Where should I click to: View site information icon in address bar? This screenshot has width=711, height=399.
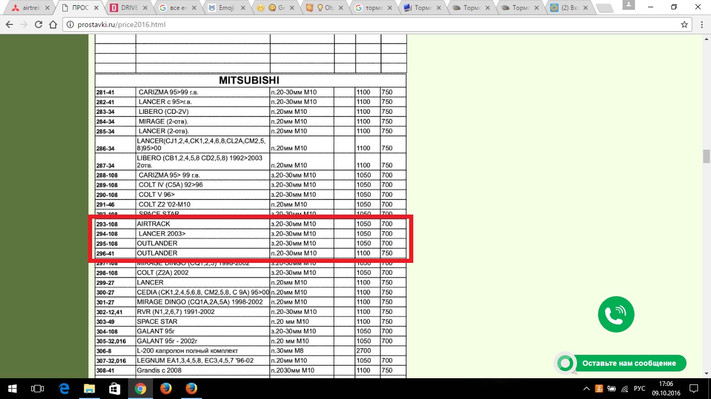click(x=70, y=24)
